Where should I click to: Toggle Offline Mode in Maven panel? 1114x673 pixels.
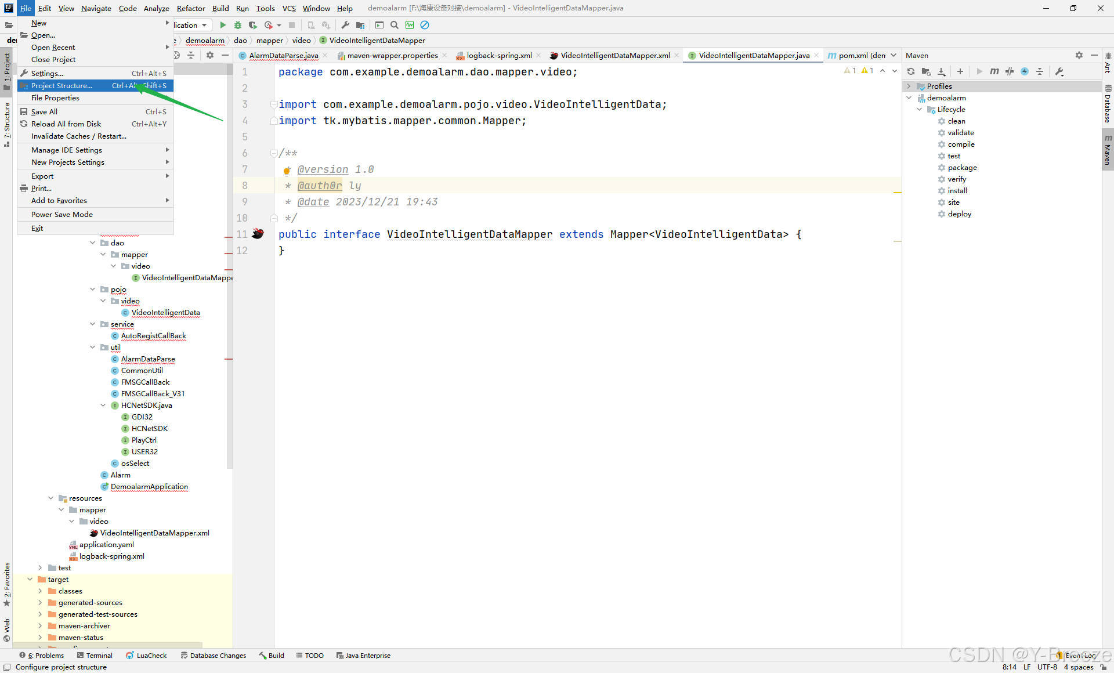pos(1025,71)
